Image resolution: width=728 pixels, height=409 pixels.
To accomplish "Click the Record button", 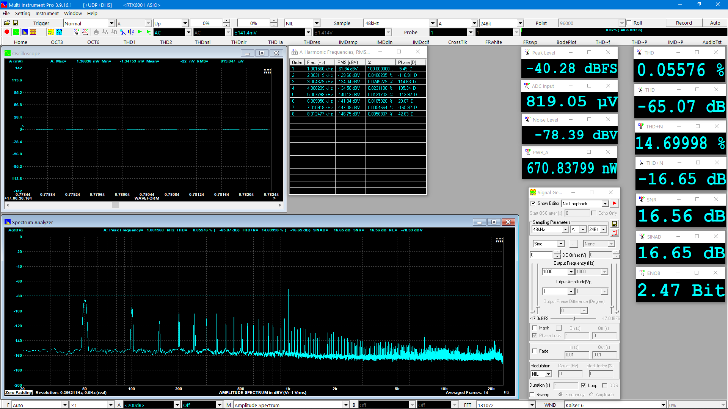I will [684, 23].
